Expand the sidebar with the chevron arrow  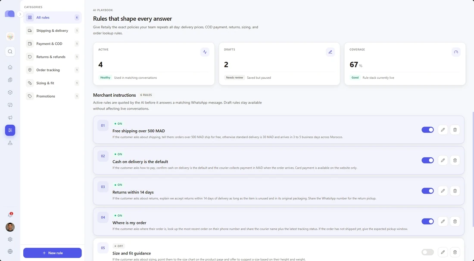coord(20,14)
